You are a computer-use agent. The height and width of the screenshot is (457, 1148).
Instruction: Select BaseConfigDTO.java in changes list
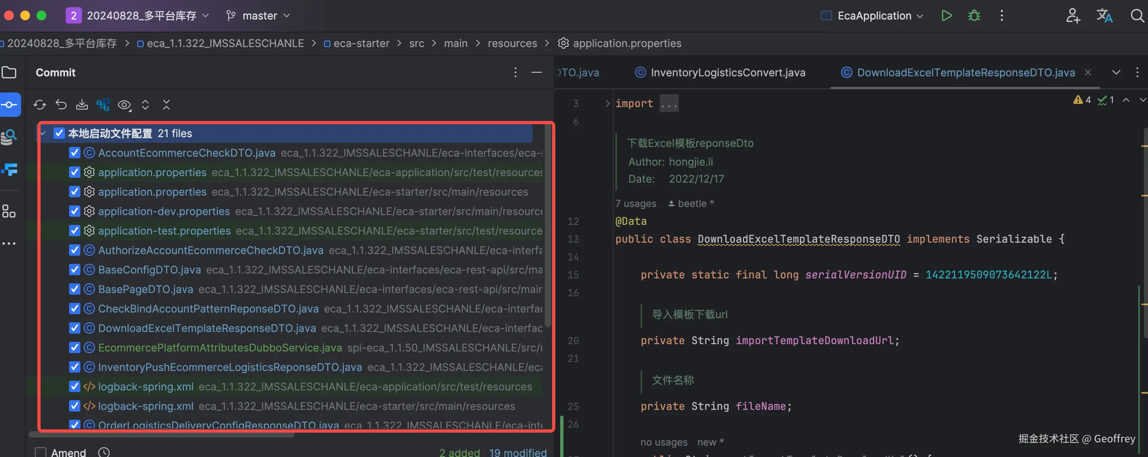(x=149, y=269)
